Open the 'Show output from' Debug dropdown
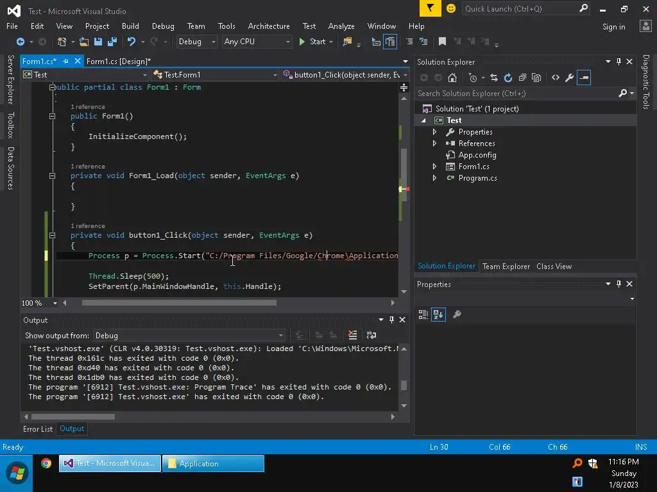The height and width of the screenshot is (492, 657). [x=189, y=336]
